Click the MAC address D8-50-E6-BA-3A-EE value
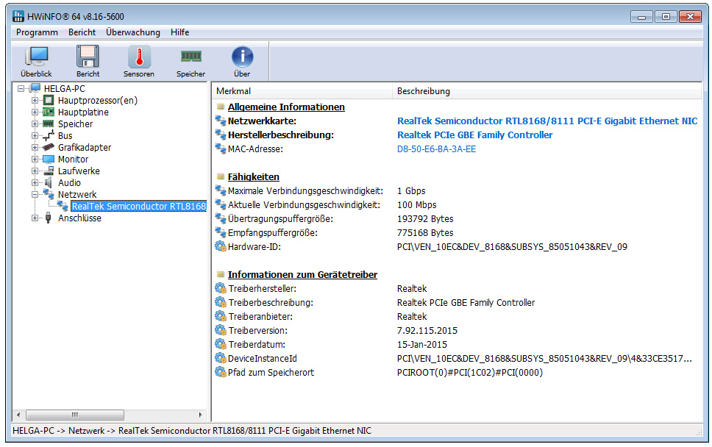Screen dimensions: 712x447 (436, 149)
